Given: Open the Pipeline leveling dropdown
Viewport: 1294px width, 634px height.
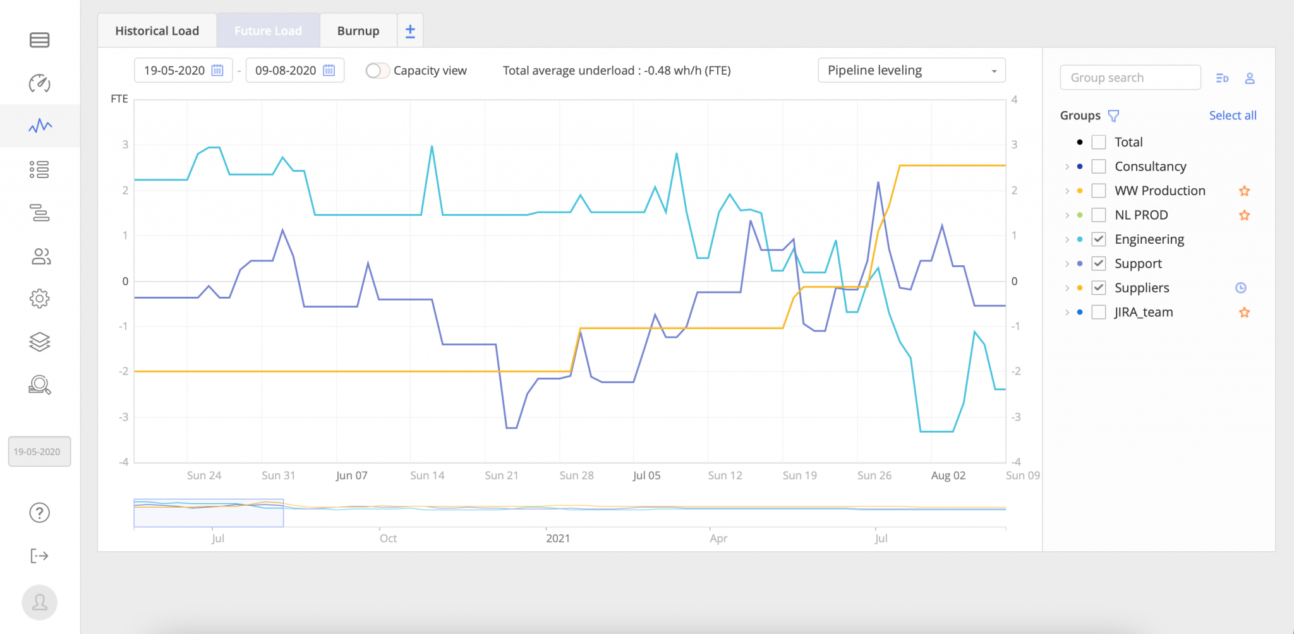Looking at the screenshot, I should [x=911, y=71].
